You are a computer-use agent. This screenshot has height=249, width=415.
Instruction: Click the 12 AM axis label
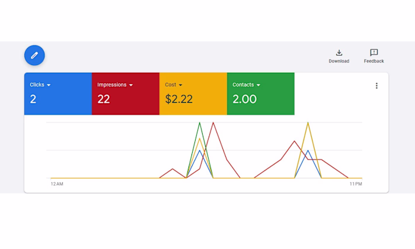pos(57,184)
